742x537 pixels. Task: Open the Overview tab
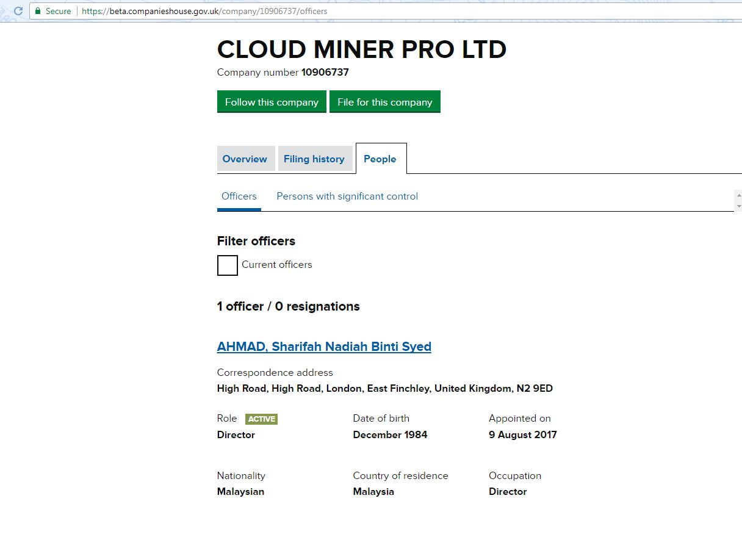click(245, 159)
